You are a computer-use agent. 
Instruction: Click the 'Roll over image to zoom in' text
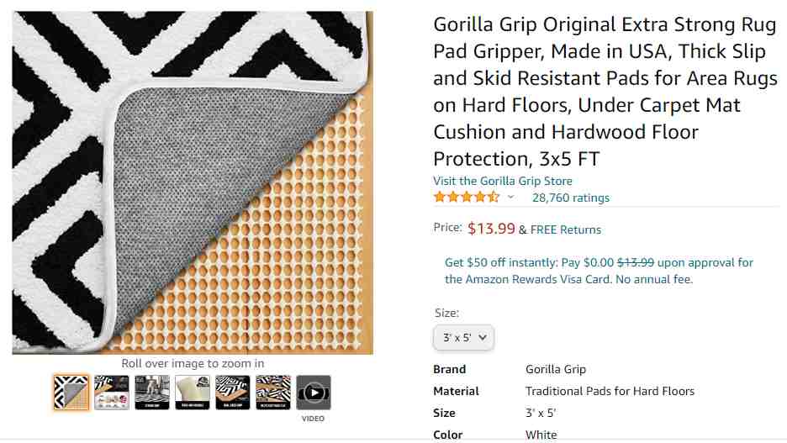[x=193, y=363]
